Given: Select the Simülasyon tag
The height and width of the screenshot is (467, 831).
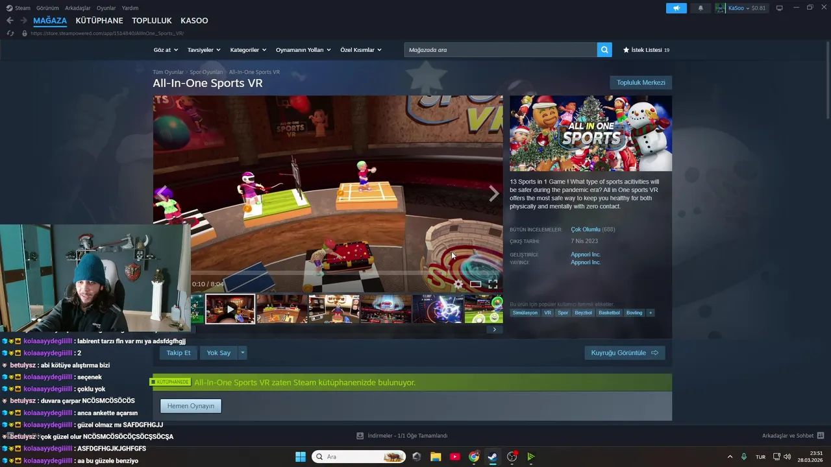Looking at the screenshot, I should point(525,313).
